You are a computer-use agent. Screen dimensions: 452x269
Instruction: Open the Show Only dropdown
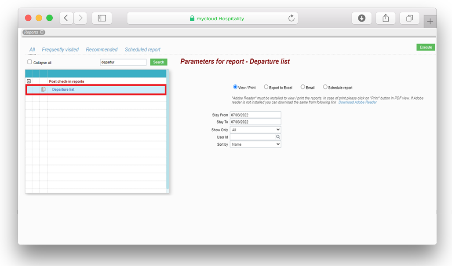(255, 129)
